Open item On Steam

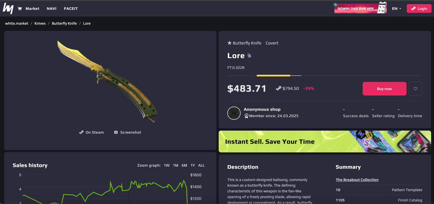pos(92,132)
